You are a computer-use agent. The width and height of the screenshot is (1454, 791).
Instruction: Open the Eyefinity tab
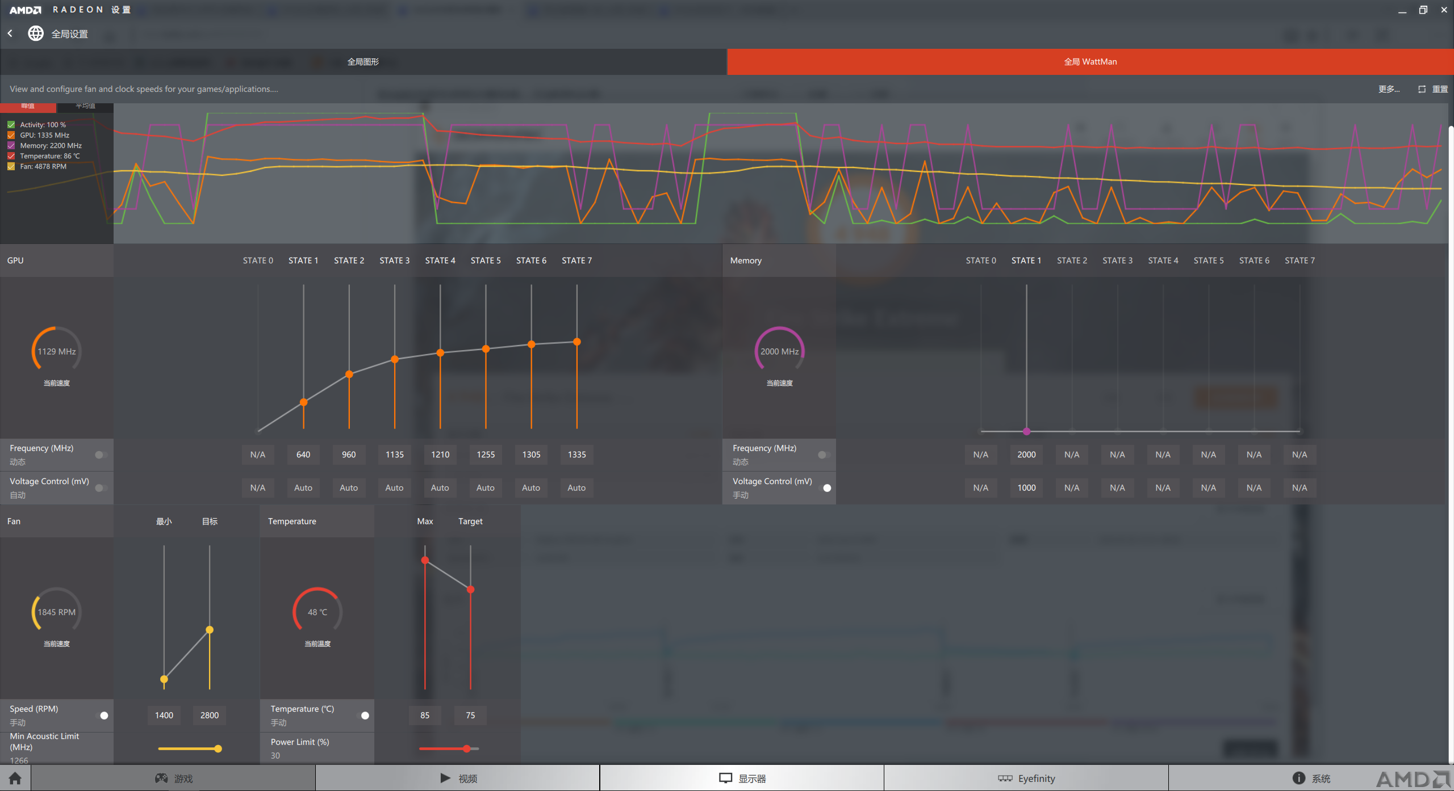tap(1026, 778)
